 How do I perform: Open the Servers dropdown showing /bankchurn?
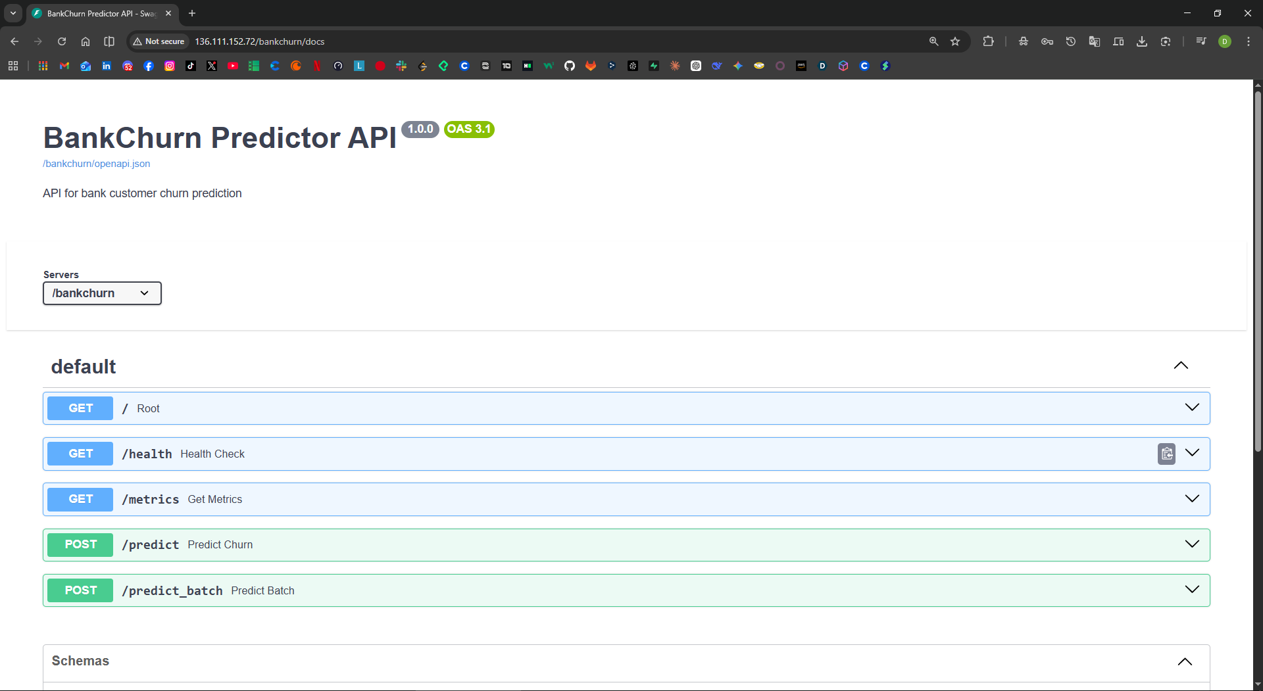tap(102, 293)
